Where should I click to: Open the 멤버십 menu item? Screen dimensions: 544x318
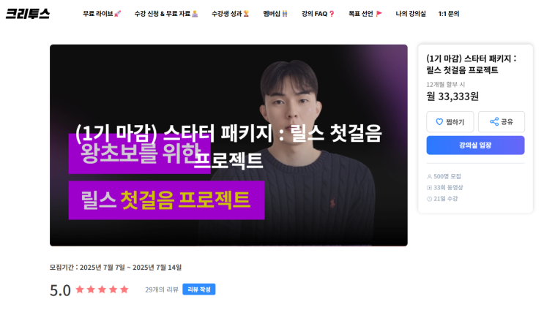(x=275, y=13)
